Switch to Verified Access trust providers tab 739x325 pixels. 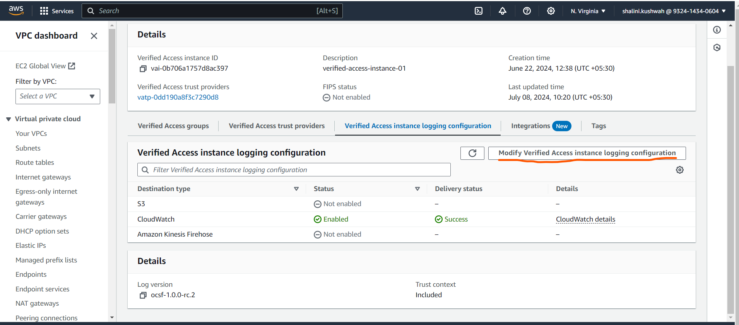[277, 126]
